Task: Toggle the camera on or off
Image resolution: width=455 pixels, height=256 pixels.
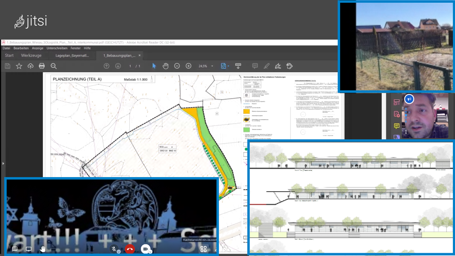Action: click(x=145, y=249)
